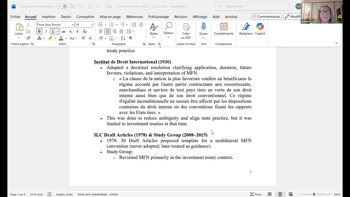Toggle right text alignment

[x=114, y=31]
